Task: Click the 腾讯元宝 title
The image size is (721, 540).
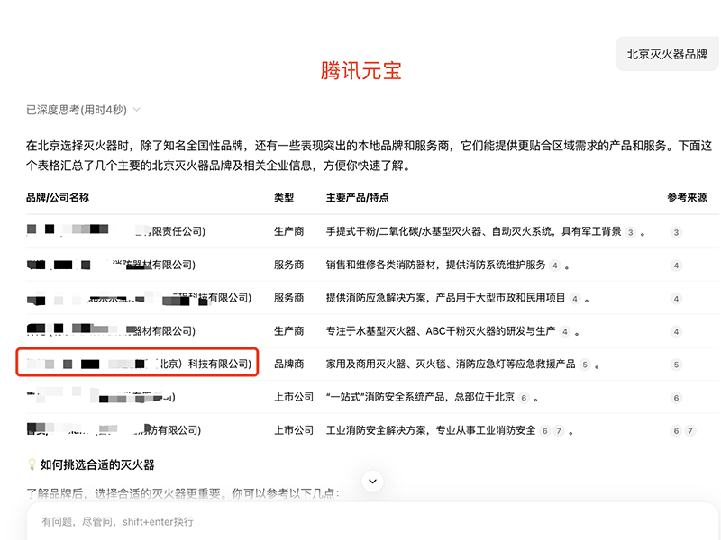Action: [360, 71]
